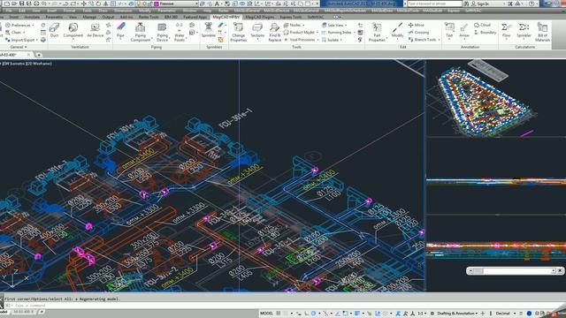The height and width of the screenshot is (318, 566).
Task: Select the Cloud annotation tool
Action: [482, 25]
